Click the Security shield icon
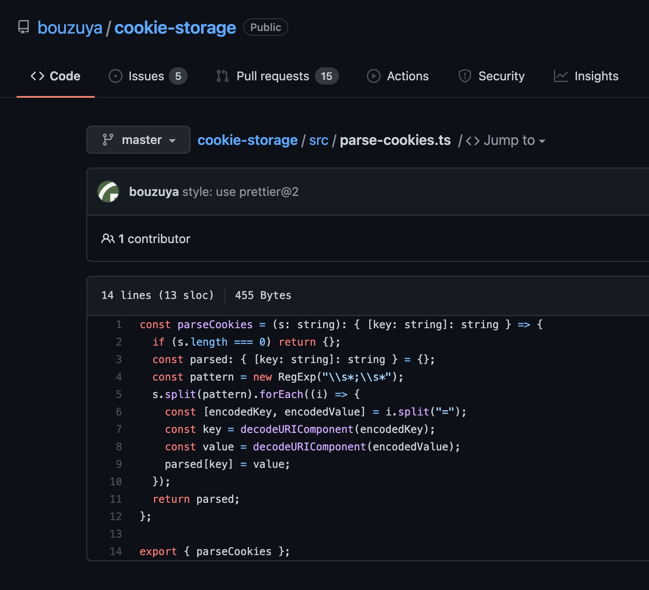649x590 pixels. coord(465,75)
